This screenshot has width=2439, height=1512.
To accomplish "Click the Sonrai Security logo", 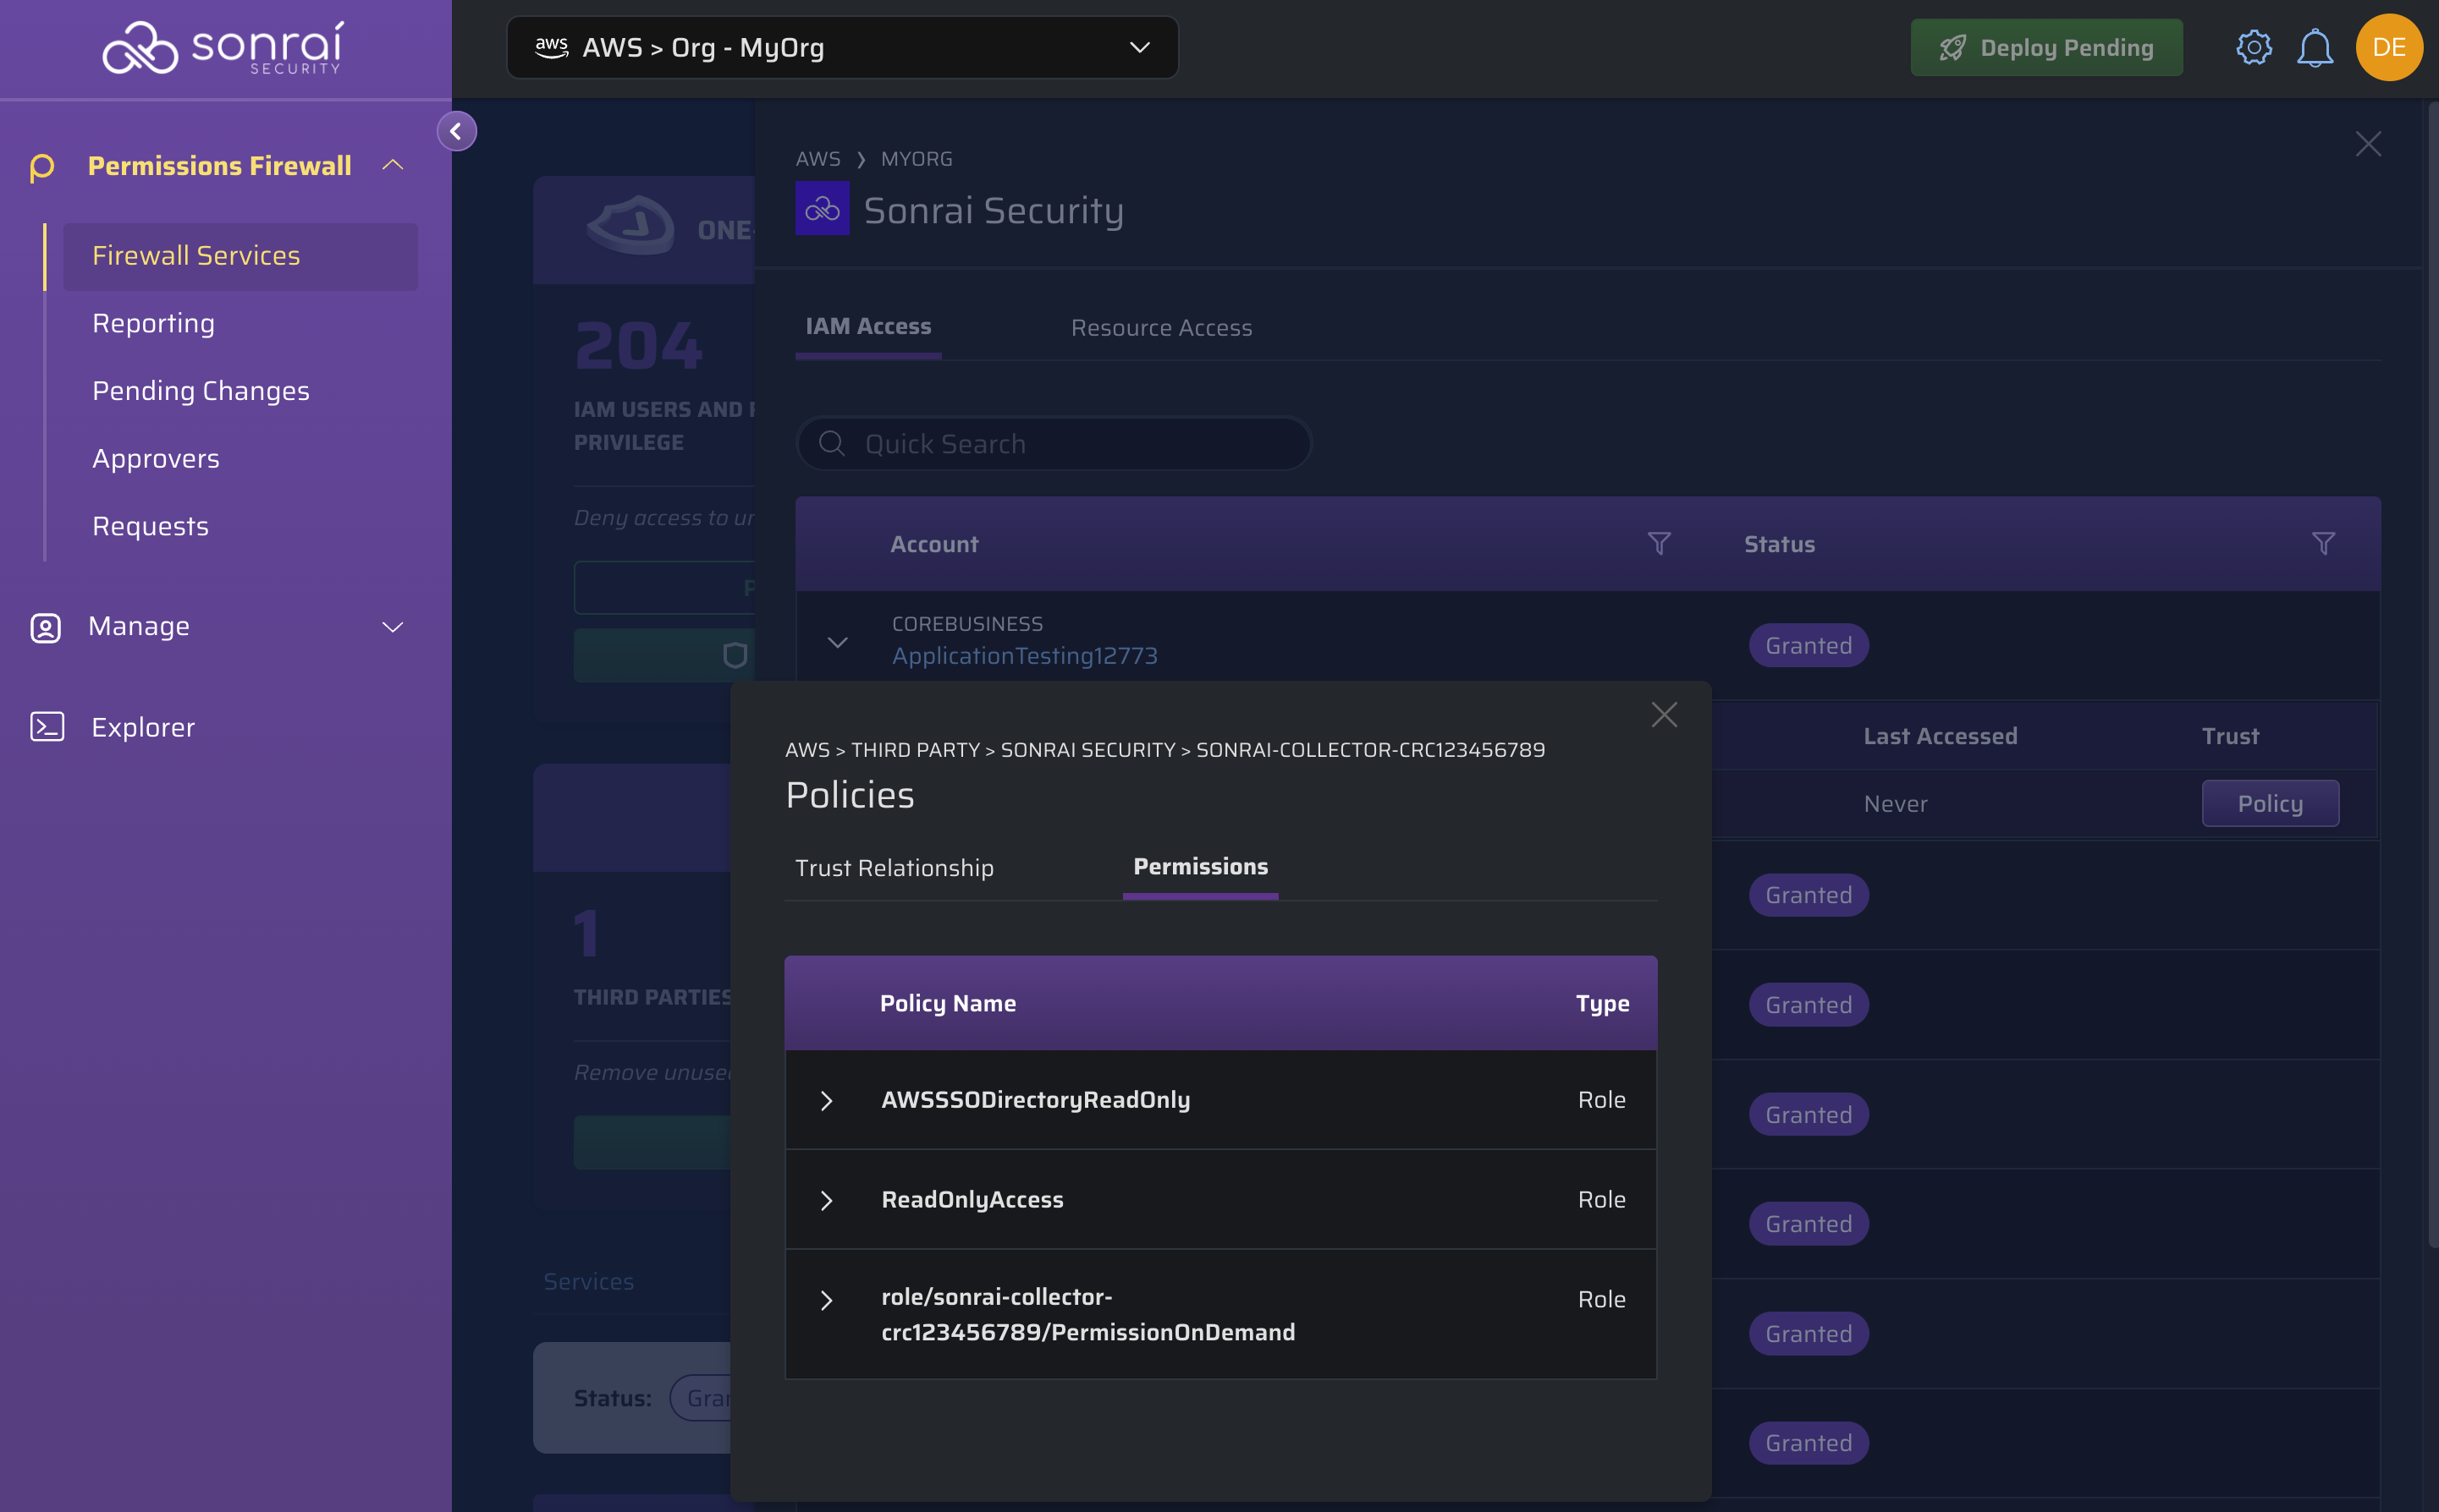I will pos(223,48).
